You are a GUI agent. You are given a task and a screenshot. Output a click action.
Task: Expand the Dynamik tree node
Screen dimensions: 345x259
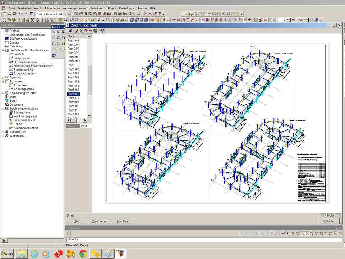[3, 77]
